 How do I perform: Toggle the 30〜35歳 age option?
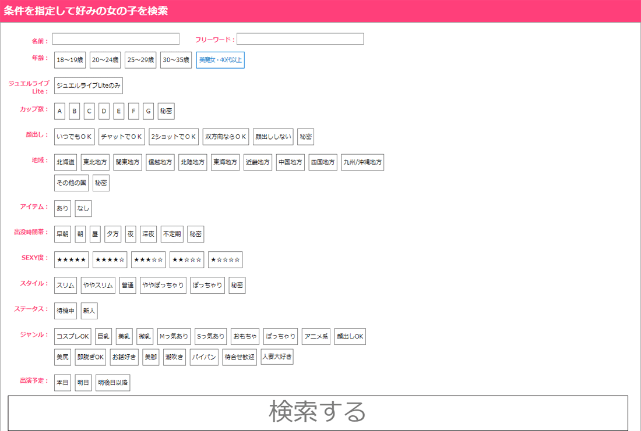(176, 60)
